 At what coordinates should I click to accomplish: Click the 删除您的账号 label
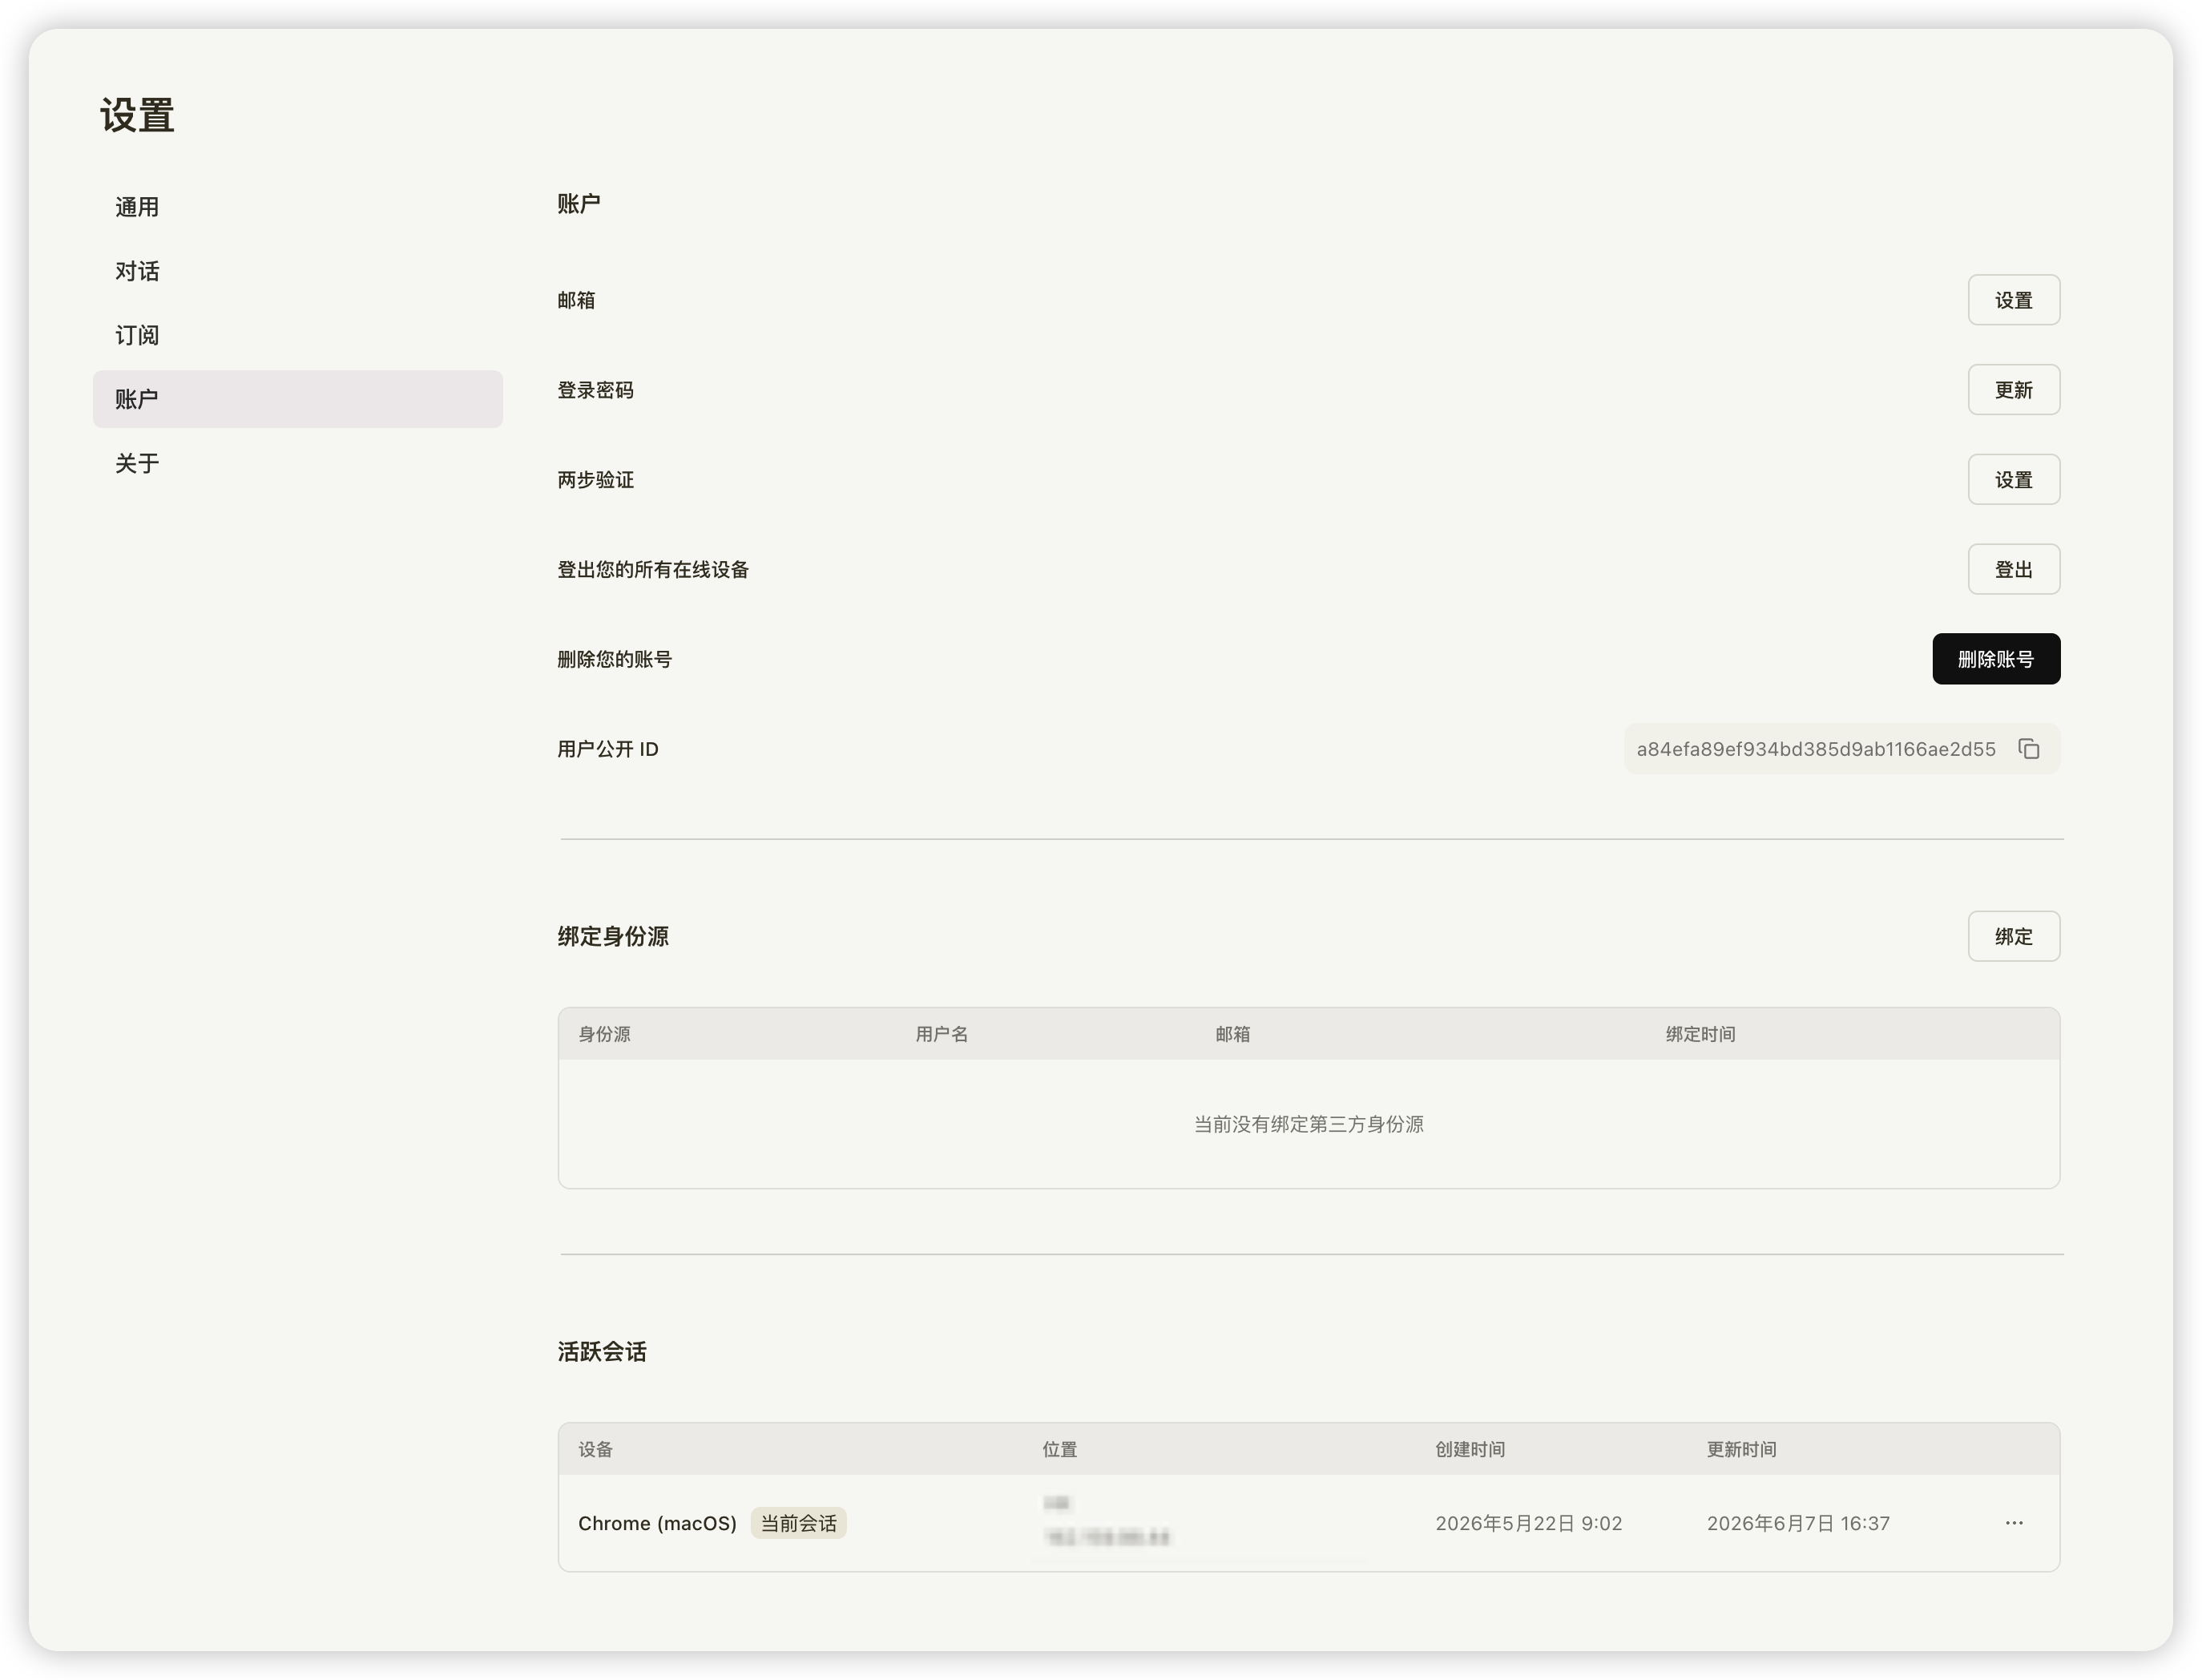615,659
